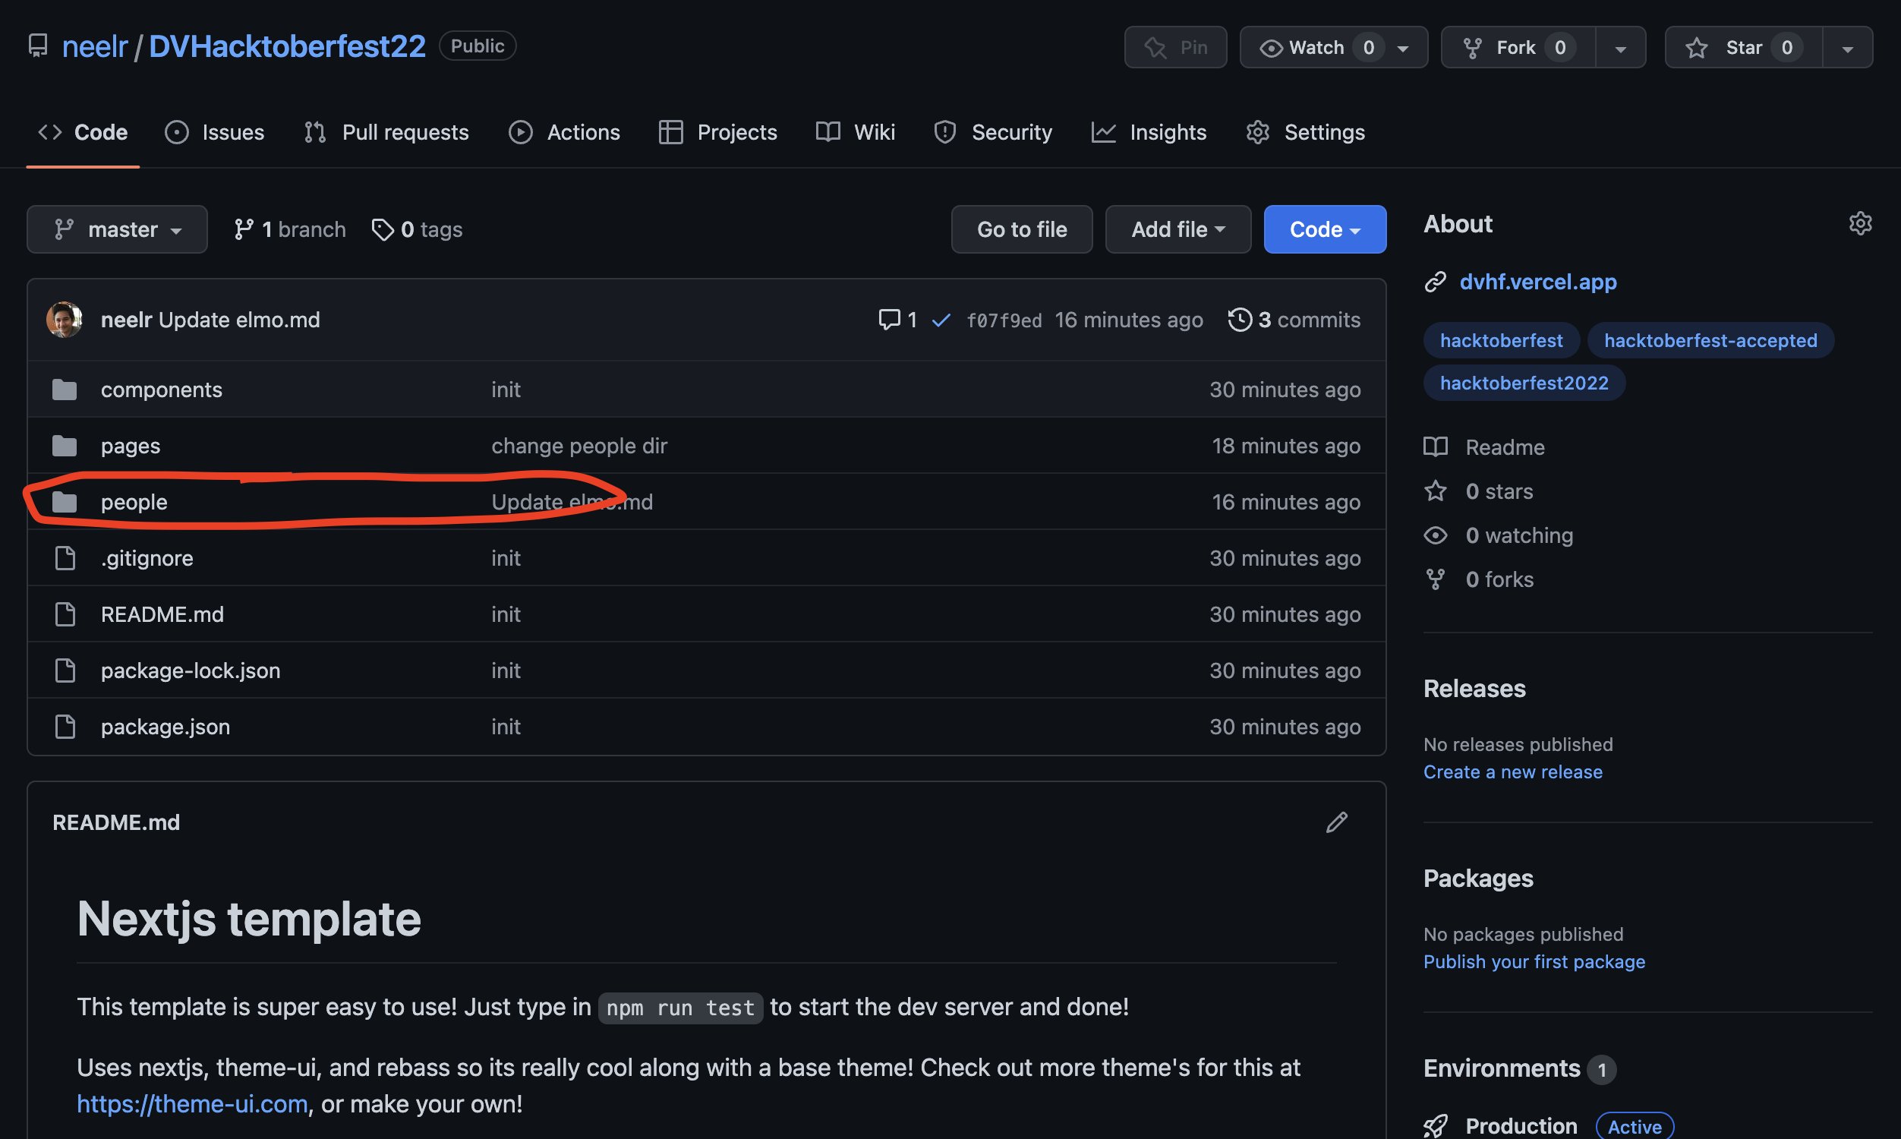Viewport: 1901px width, 1139px height.
Task: Fork the repository
Action: tap(1518, 47)
